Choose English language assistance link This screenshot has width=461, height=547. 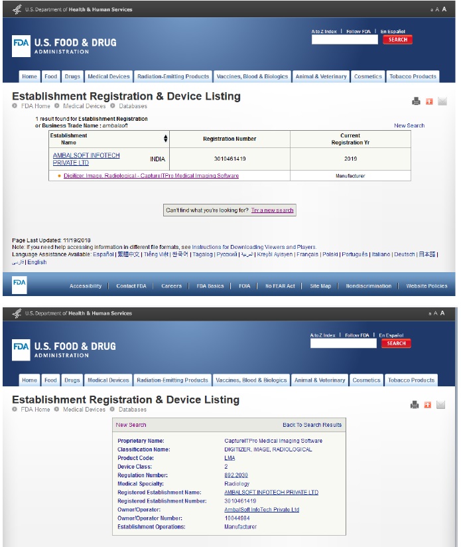click(x=37, y=262)
